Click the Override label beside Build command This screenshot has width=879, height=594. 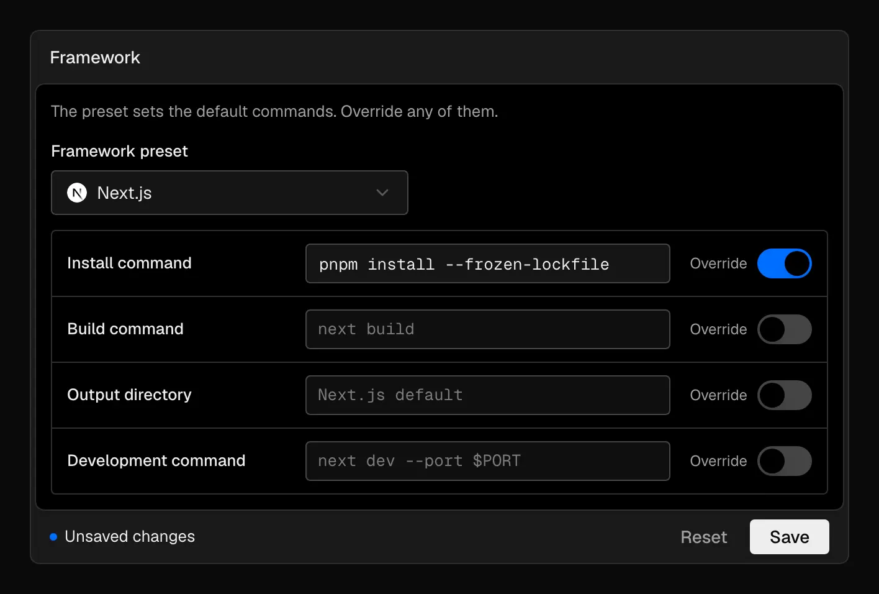[x=718, y=329]
